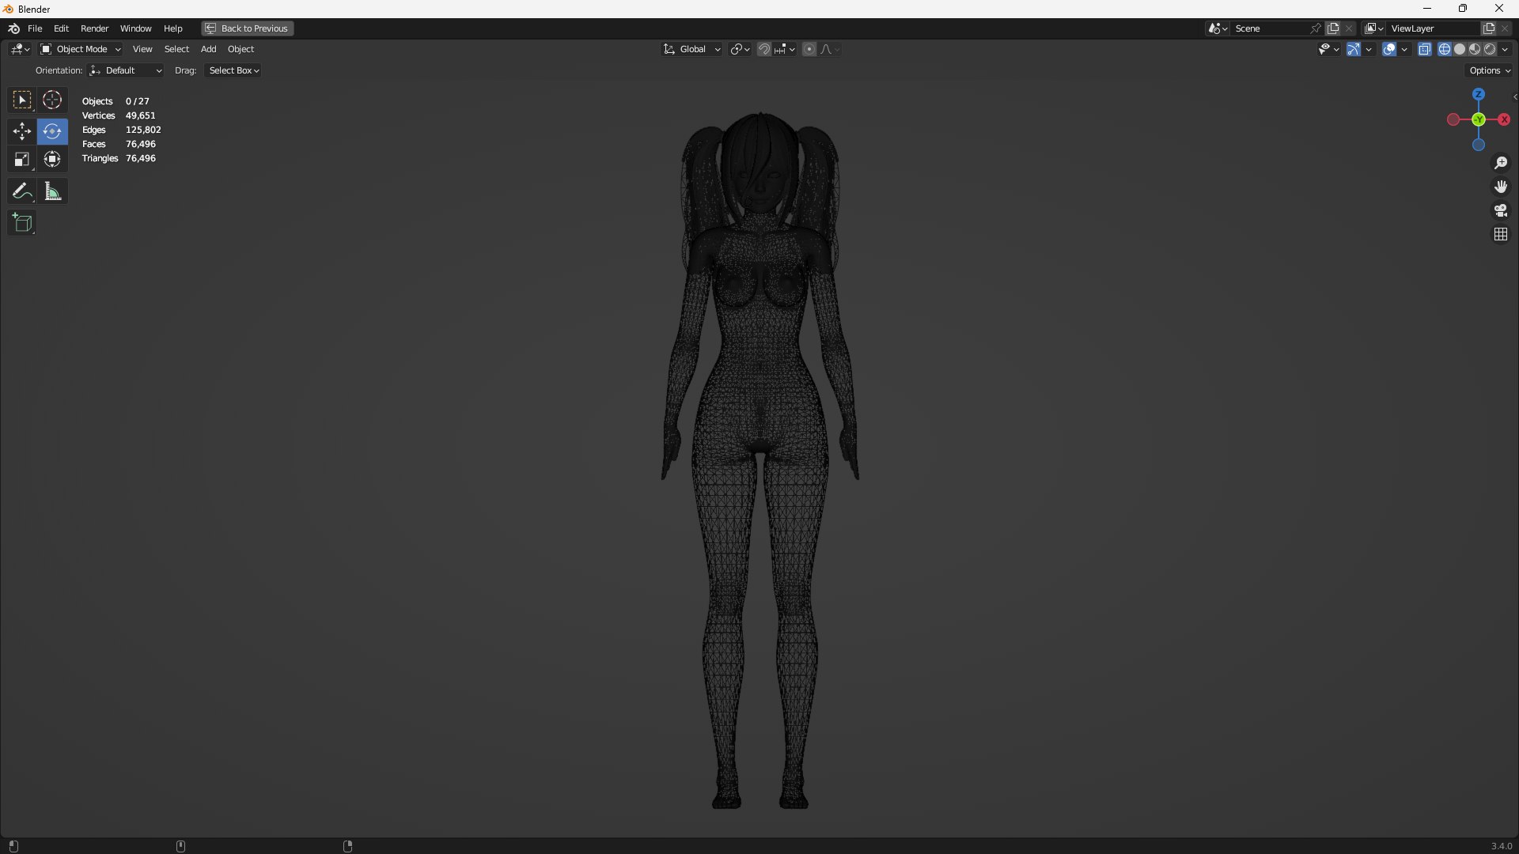1519x854 pixels.
Task: Open the Global transform orientation dropdown
Action: (692, 49)
